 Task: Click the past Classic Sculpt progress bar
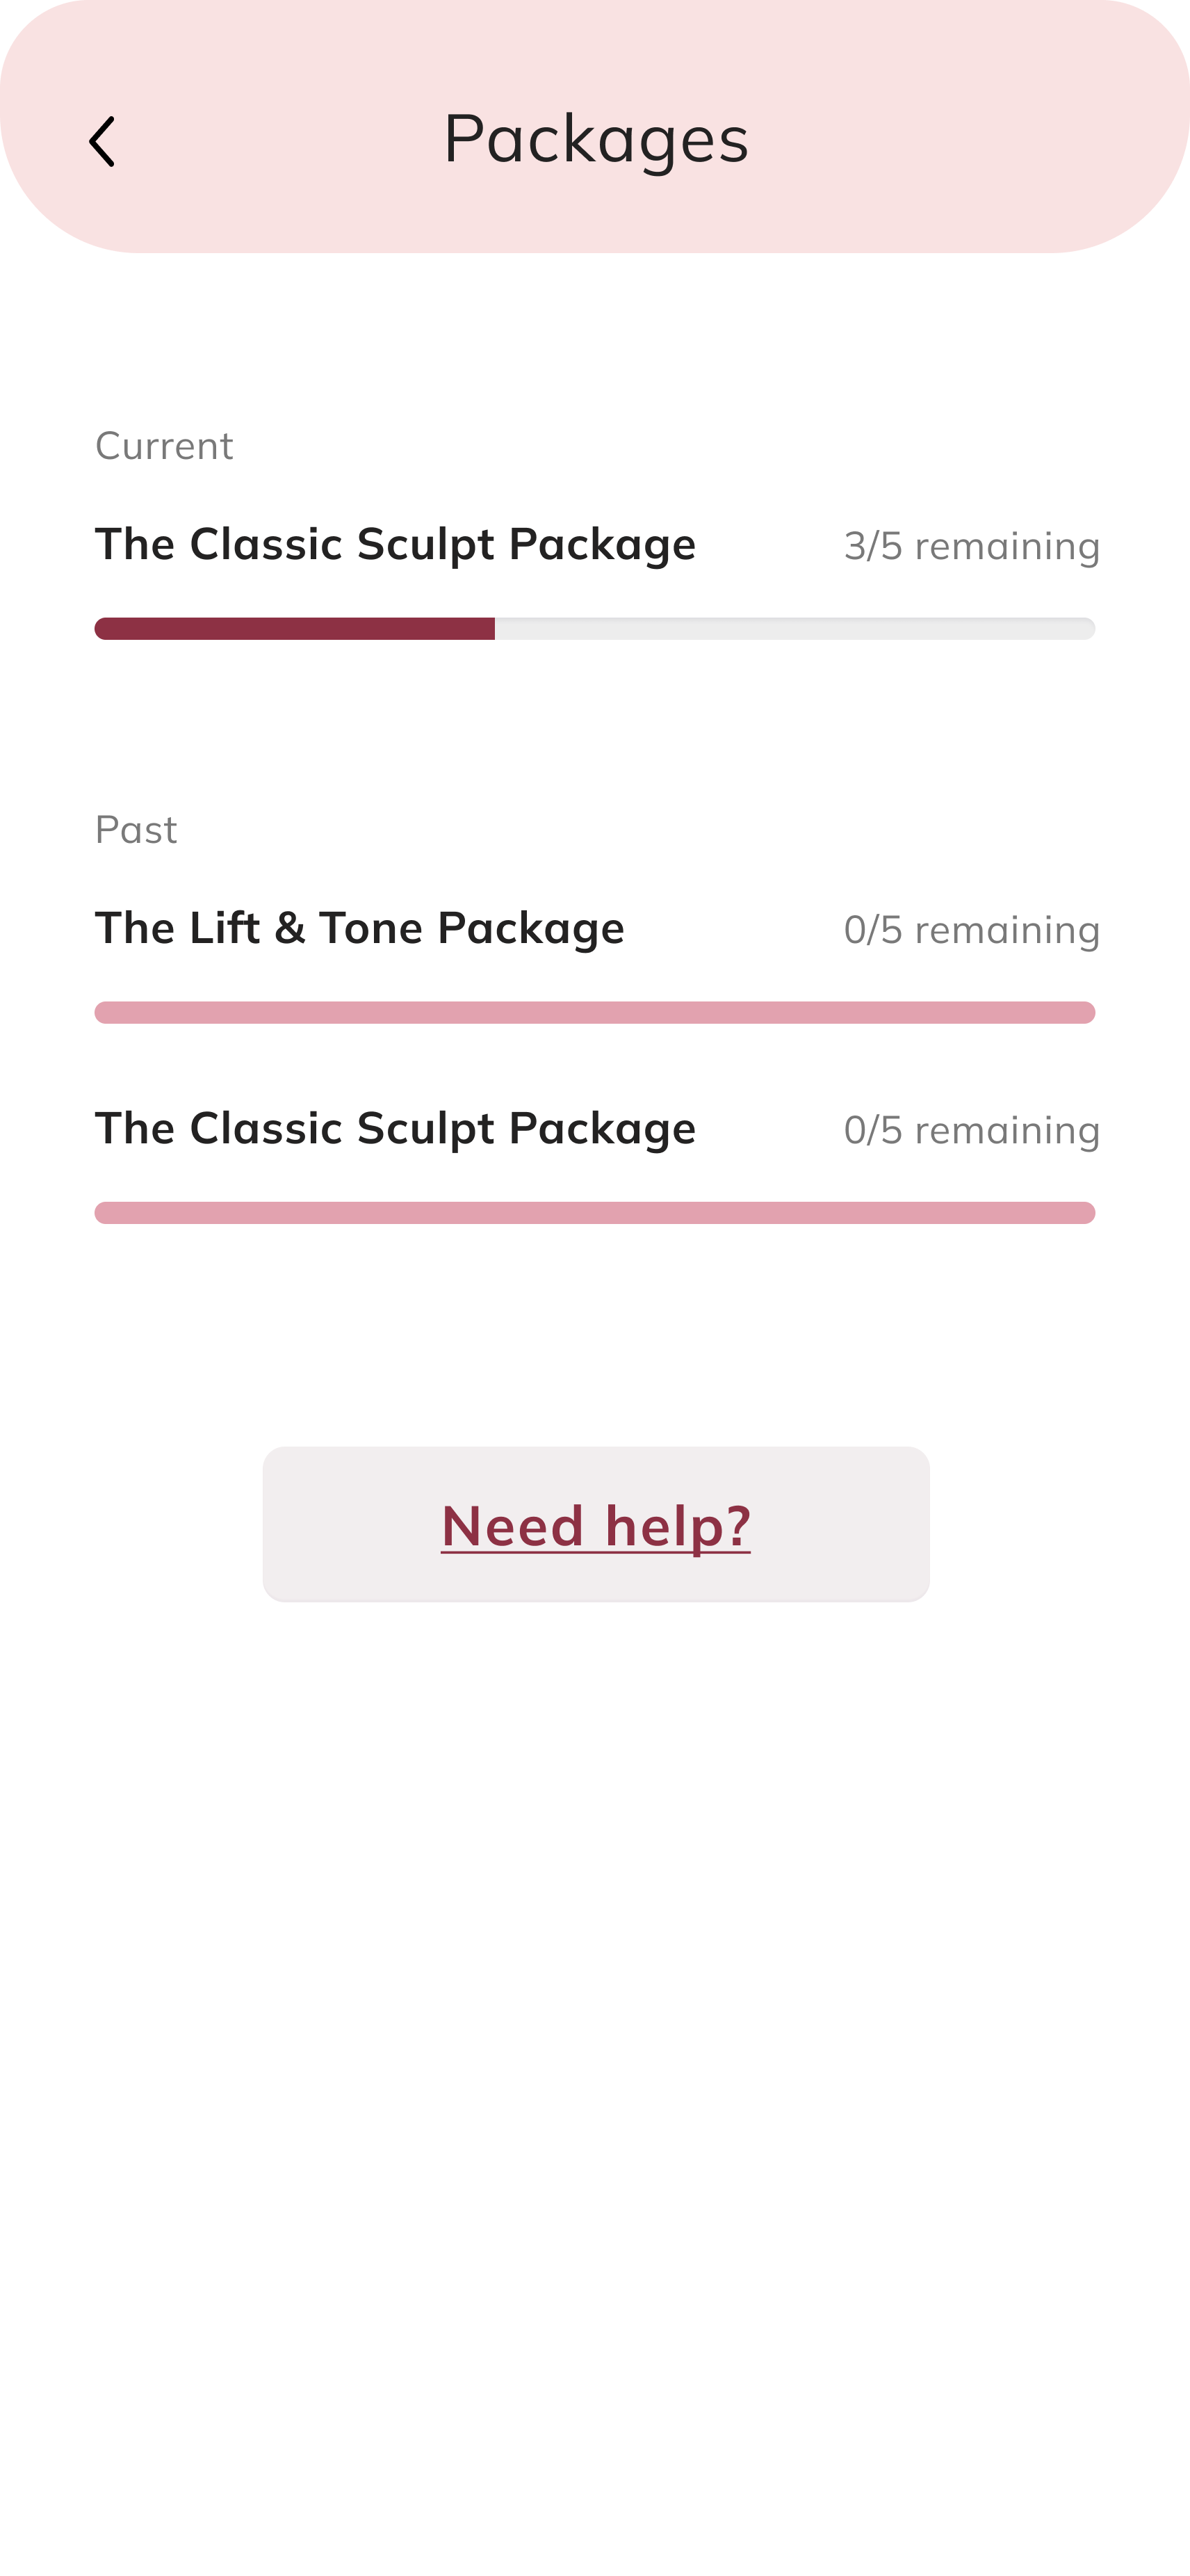click(594, 1213)
